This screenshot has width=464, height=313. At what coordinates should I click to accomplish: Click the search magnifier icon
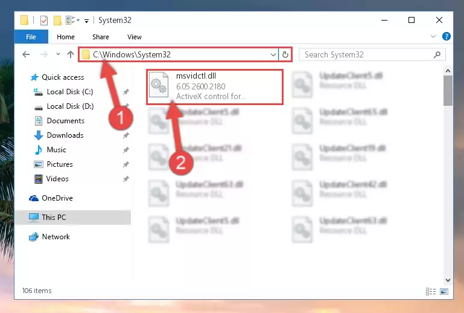tap(437, 54)
